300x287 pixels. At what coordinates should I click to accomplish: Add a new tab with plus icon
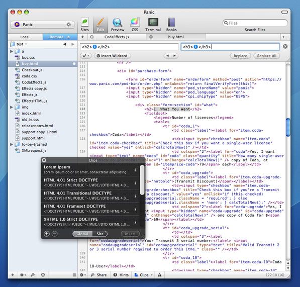82,37
